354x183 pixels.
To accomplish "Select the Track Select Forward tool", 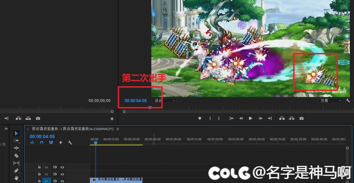I will (x=16, y=141).
